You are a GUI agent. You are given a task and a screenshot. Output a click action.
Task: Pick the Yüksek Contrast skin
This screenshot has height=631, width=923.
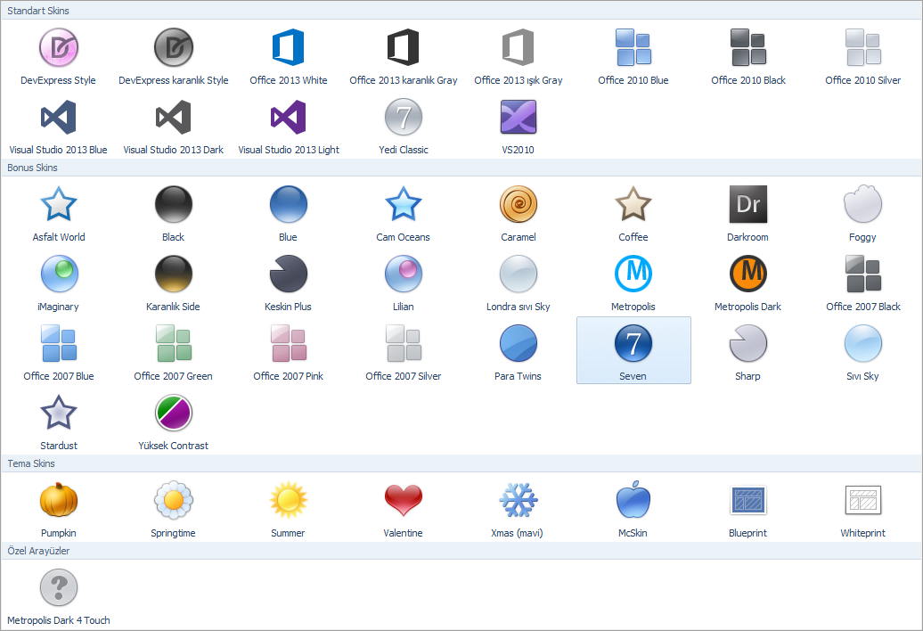174,421
